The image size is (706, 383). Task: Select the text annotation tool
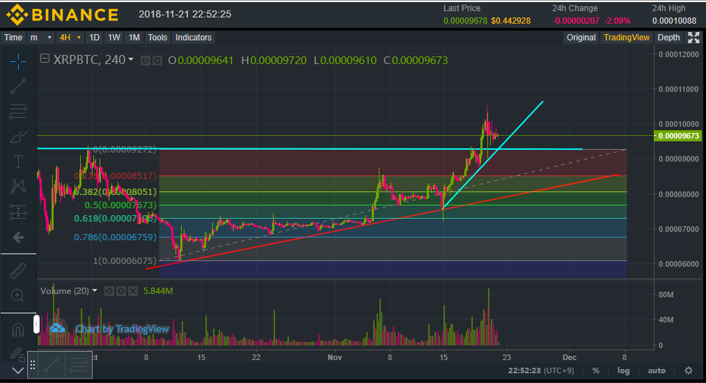[18, 162]
